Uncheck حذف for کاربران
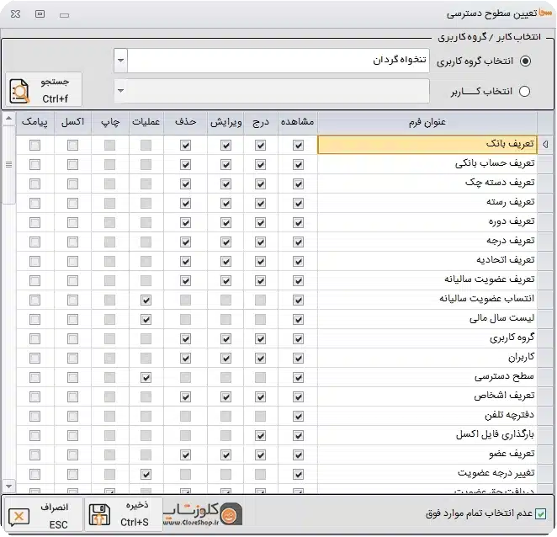 click(x=185, y=358)
